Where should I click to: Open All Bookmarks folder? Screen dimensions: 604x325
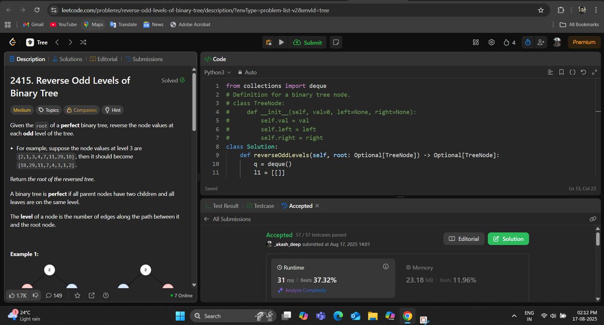point(579,24)
